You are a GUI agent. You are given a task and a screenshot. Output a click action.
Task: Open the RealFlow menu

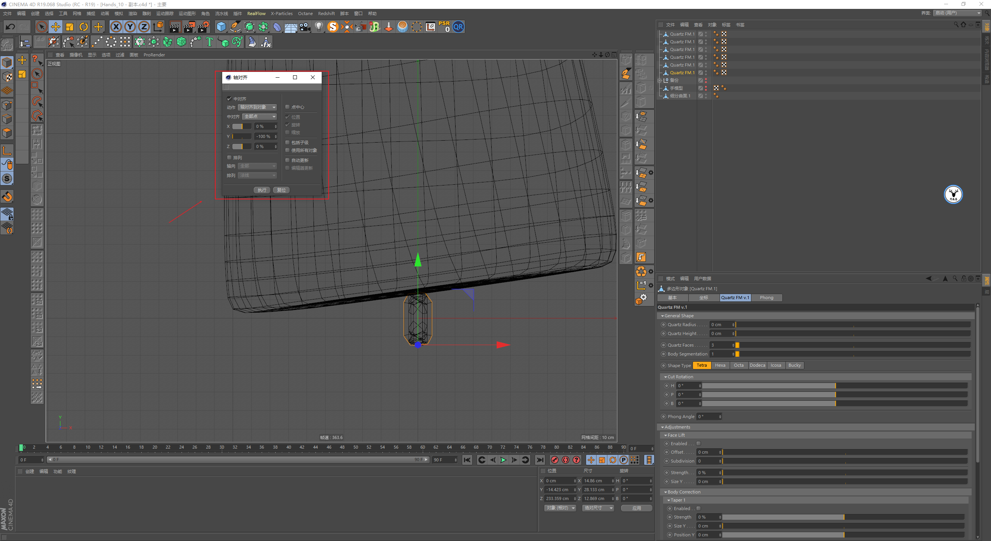pos(256,14)
